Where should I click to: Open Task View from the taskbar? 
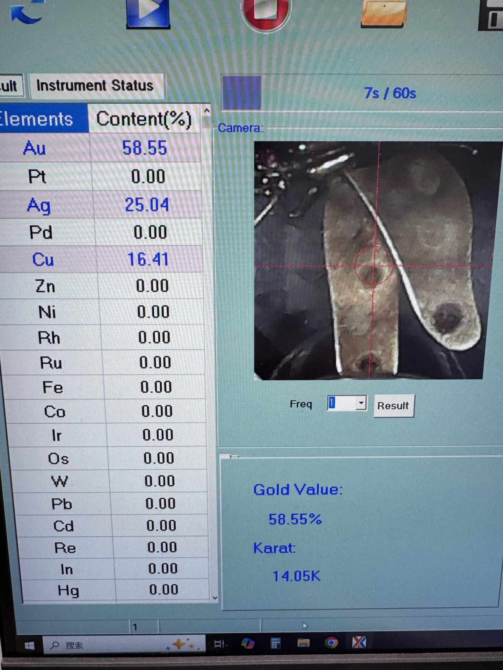[220, 644]
